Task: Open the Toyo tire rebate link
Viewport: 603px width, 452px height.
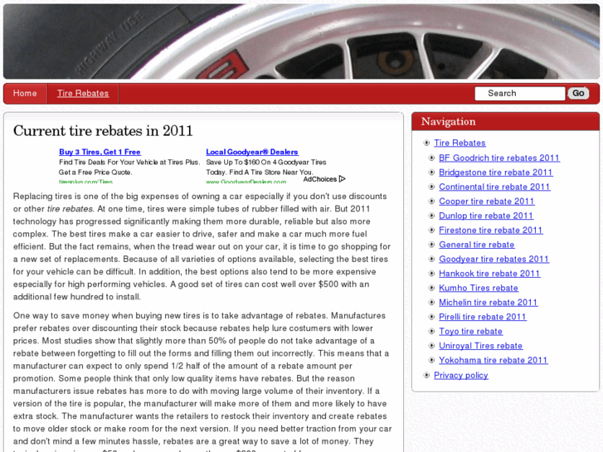Action: coord(471,331)
